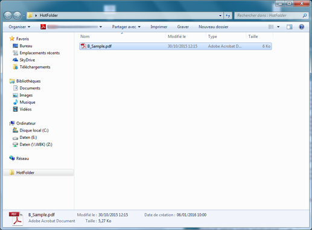Sort by the Modifié le column header
Screen dimensions: 312x230
(x=186, y=36)
